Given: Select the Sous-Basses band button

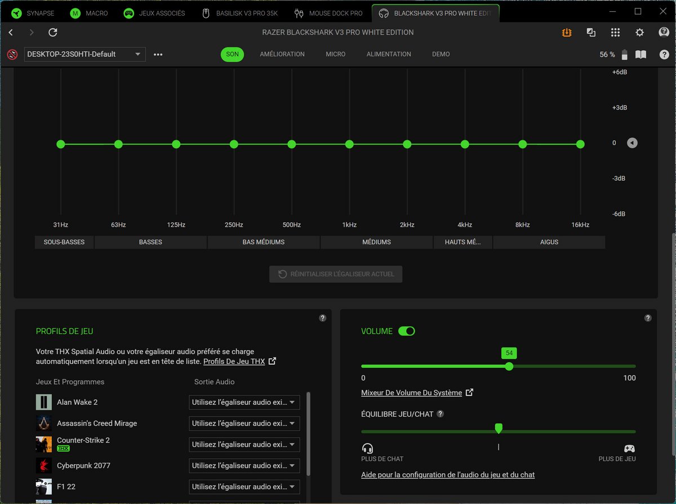Looking at the screenshot, I should (64, 242).
